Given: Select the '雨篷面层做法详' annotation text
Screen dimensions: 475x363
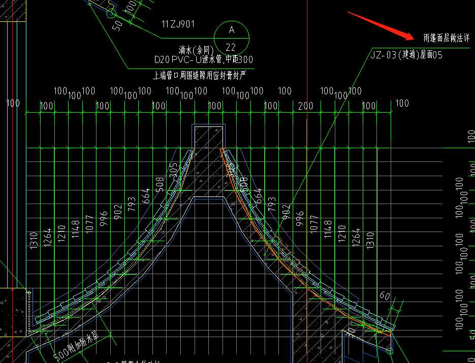Looking at the screenshot, I should click(x=446, y=38).
